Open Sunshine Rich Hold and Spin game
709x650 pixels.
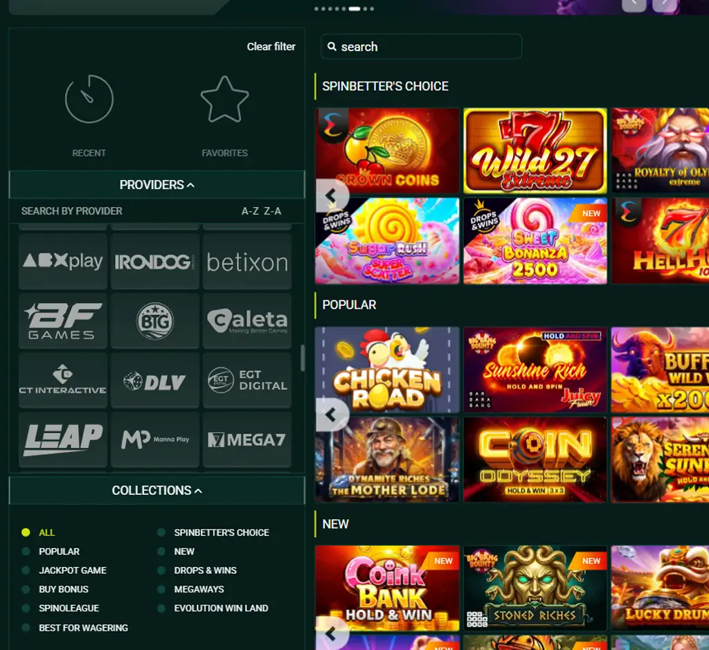535,370
